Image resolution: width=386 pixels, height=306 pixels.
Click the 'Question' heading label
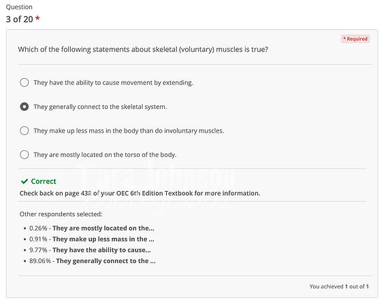coord(19,7)
